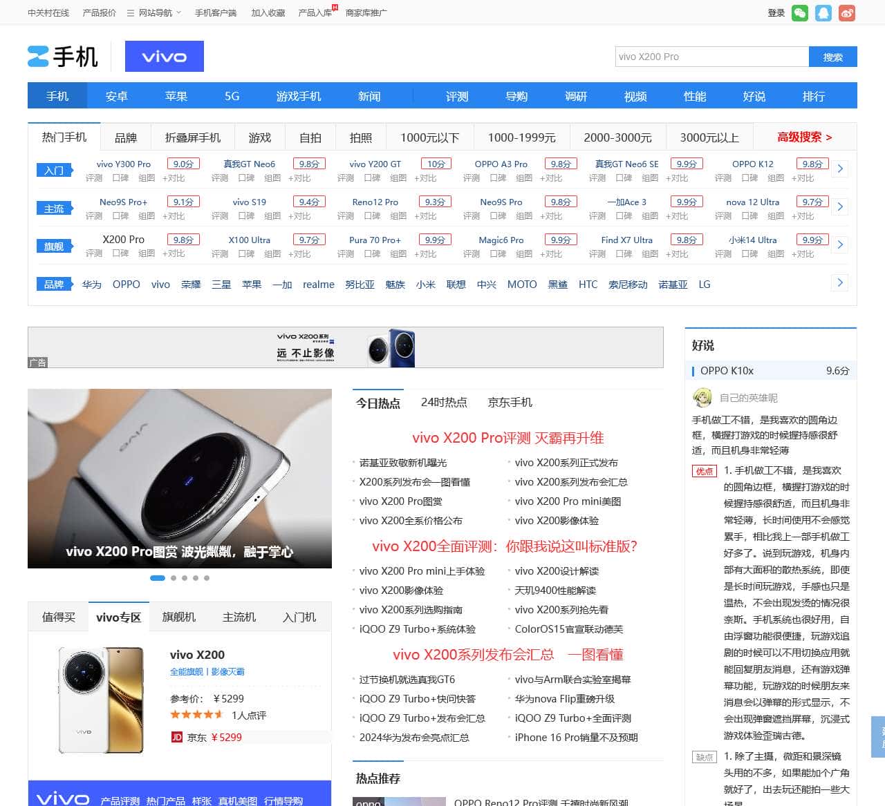Switch to the 24时热点 tab
The height and width of the screenshot is (806, 885).
point(444,403)
